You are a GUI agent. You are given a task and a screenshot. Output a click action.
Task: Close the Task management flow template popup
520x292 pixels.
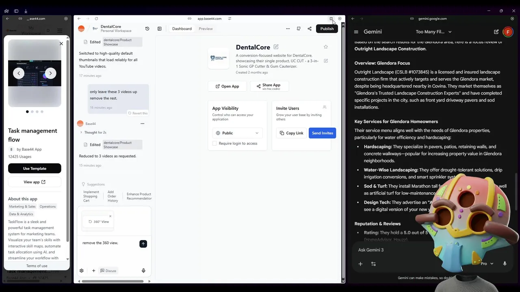[x=61, y=43]
